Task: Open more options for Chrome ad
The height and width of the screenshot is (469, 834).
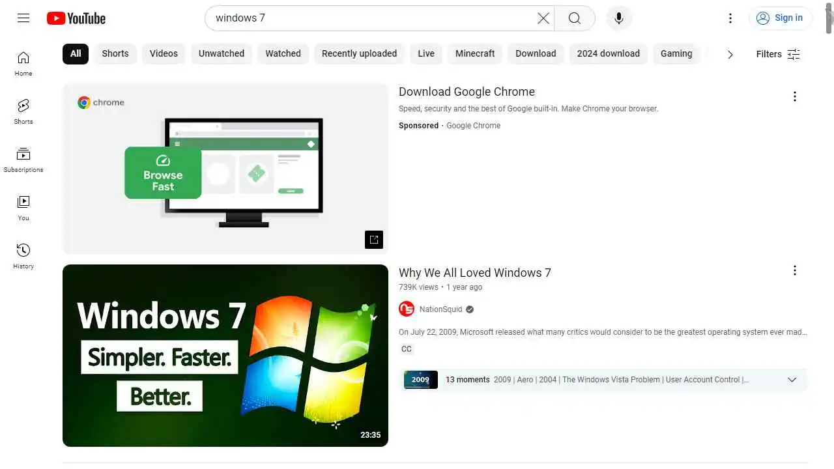Action: (x=794, y=96)
